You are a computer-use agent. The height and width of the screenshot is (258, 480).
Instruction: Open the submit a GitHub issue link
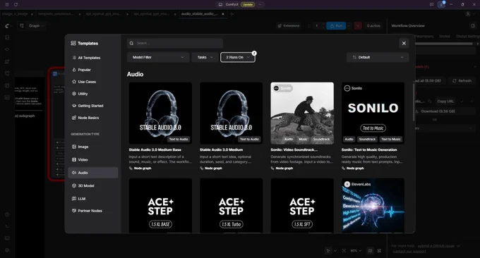tap(436, 246)
